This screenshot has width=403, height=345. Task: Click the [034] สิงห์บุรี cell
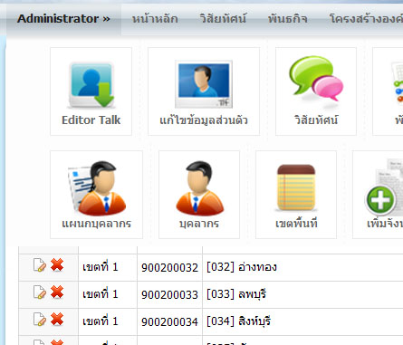tap(238, 321)
